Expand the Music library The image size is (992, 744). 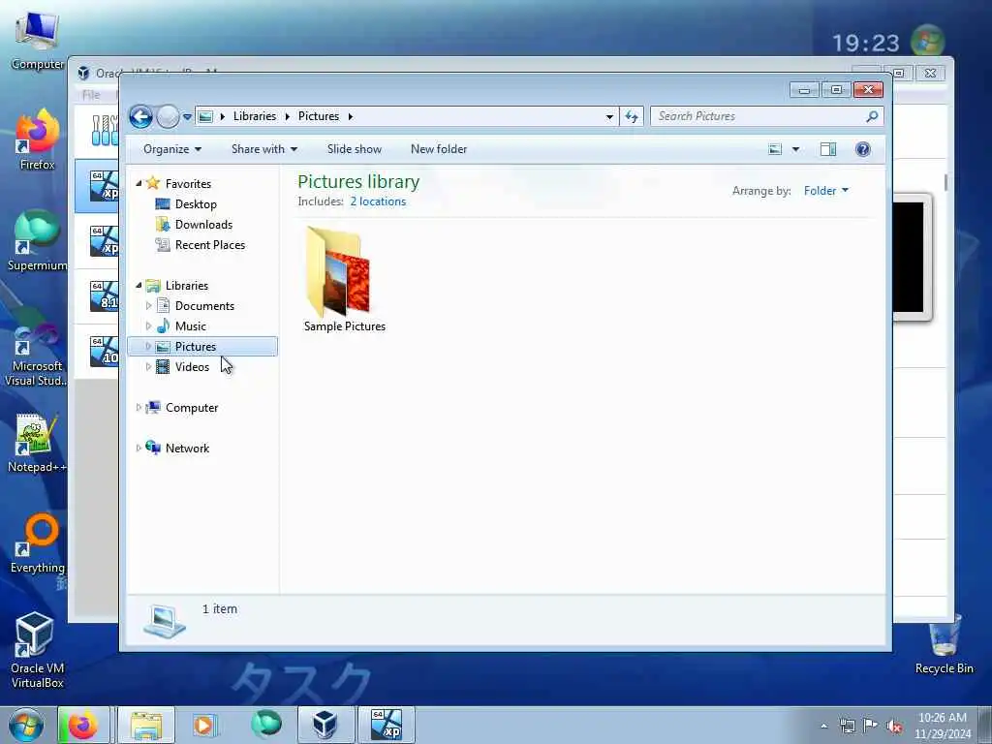click(148, 326)
